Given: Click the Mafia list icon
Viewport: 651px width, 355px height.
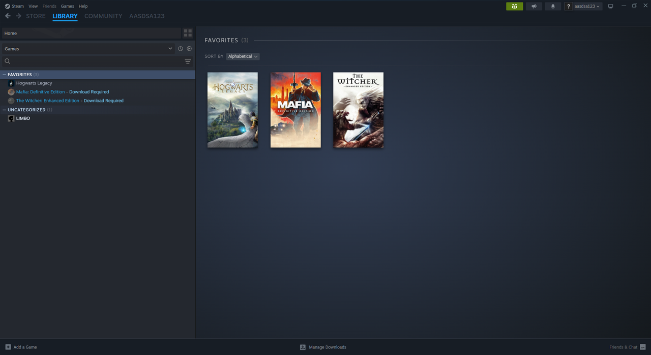Looking at the screenshot, I should click(11, 92).
